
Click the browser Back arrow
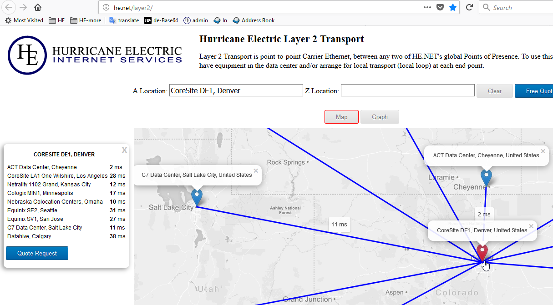tap(9, 7)
